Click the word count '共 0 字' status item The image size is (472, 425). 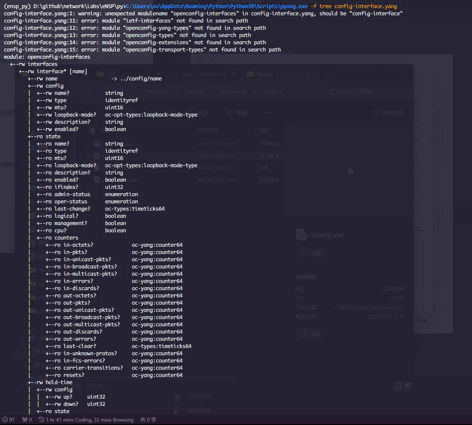[x=148, y=419]
